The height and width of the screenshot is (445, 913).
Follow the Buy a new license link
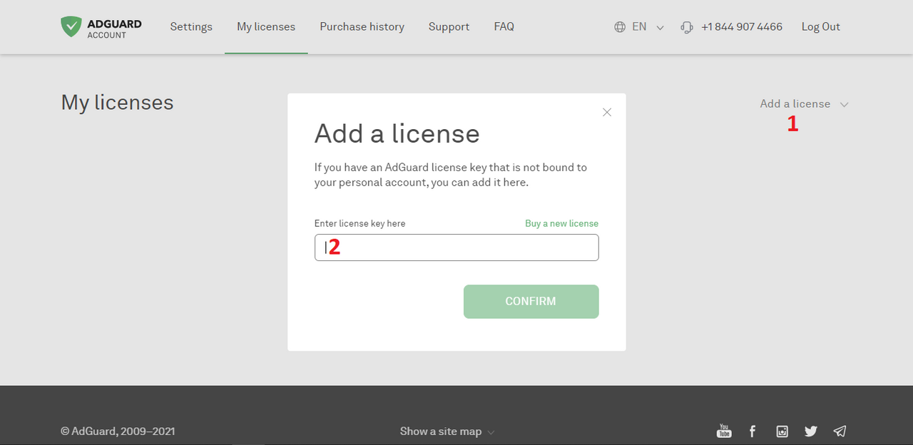point(561,223)
